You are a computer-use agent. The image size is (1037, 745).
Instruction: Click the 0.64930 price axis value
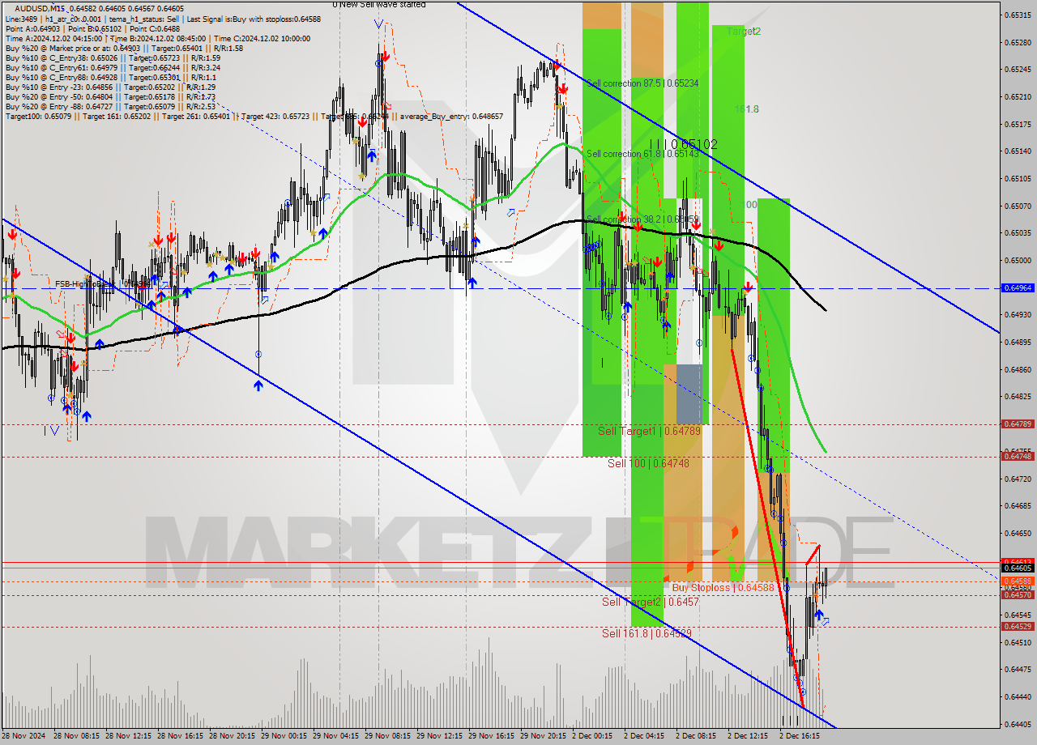[x=1018, y=314]
